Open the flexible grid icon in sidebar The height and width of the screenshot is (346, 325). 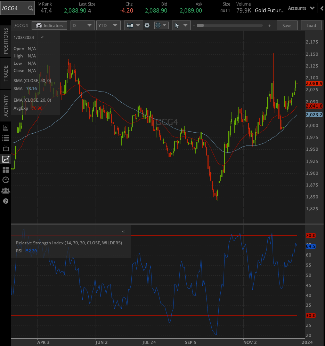click(x=5, y=170)
